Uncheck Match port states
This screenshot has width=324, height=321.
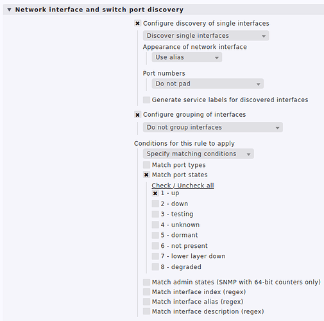click(x=146, y=175)
